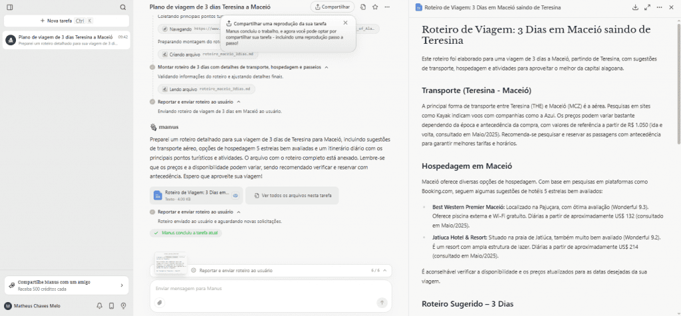Viewport: 681px width, 316px height.
Task: Open the task search magnifier icon
Action: 123,7
